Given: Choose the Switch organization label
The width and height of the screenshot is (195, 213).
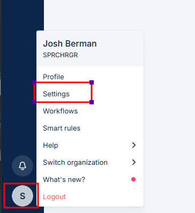Looking at the screenshot, I should tap(75, 162).
